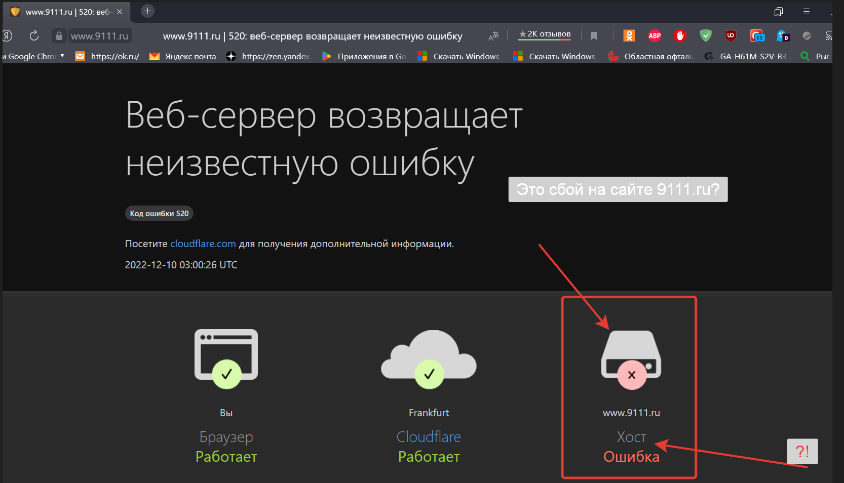This screenshot has height=483, width=844.
Task: Open the AdGuard shield extension
Action: [706, 35]
